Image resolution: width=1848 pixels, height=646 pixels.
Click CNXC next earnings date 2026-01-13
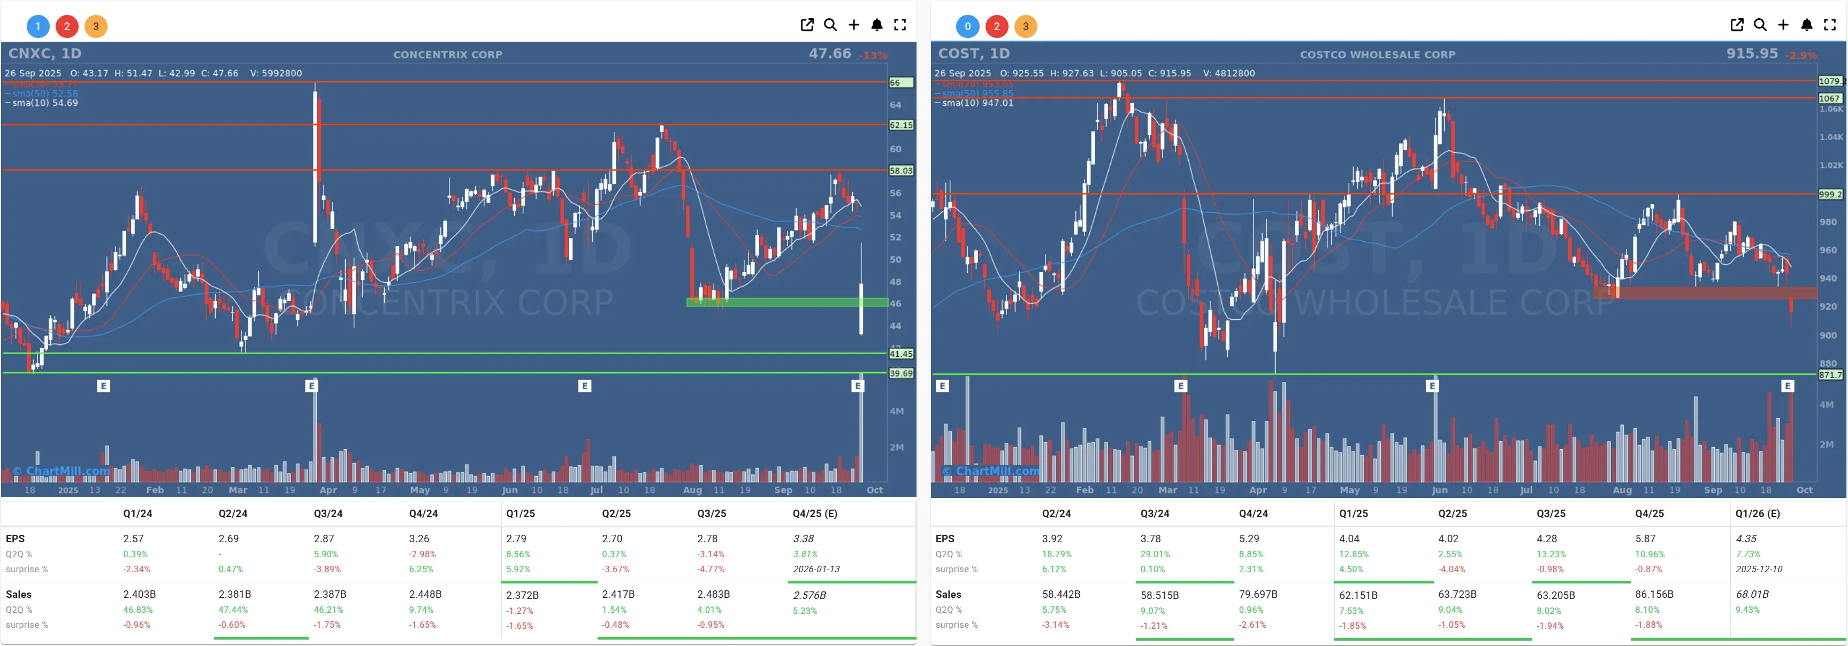click(x=816, y=570)
